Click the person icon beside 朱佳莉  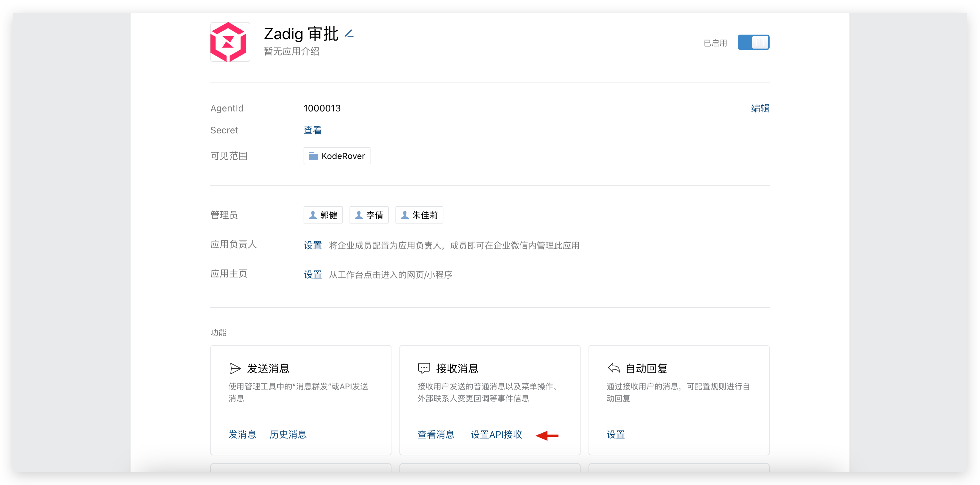click(405, 215)
